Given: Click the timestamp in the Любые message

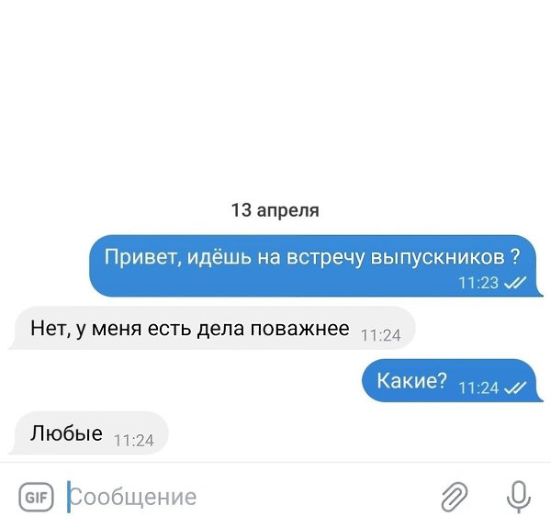Looking at the screenshot, I should click(x=134, y=441).
